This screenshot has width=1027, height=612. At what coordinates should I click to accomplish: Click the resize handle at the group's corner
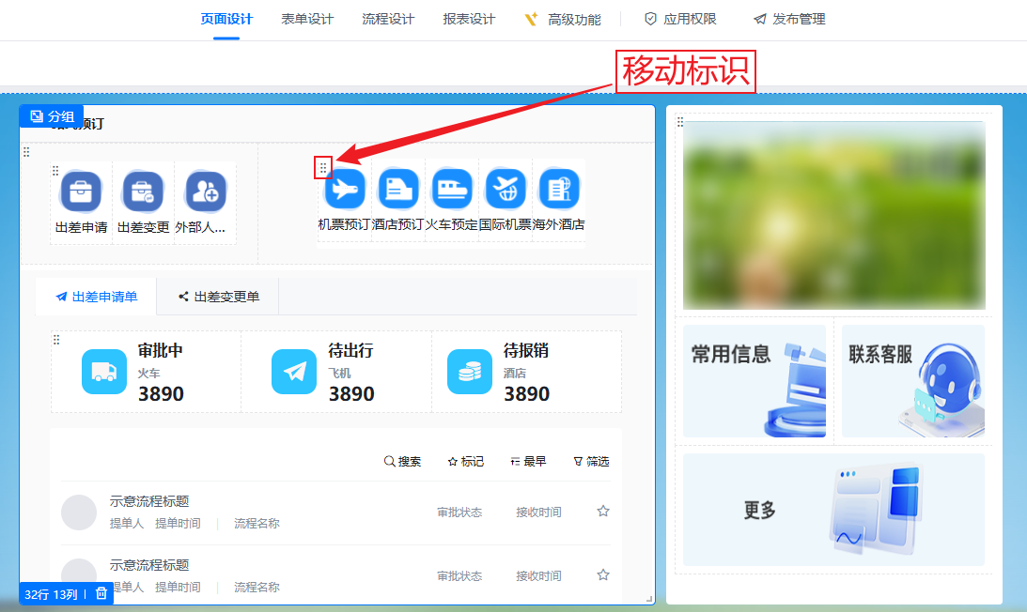click(x=648, y=598)
